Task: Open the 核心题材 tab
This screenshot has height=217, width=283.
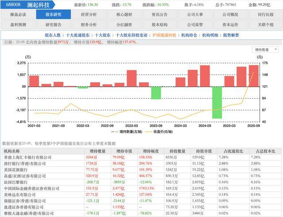Action: pos(124,15)
